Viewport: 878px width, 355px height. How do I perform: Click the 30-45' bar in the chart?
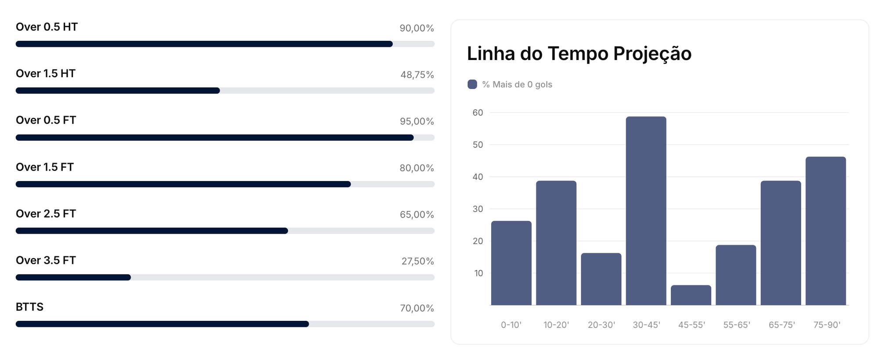[646, 211]
